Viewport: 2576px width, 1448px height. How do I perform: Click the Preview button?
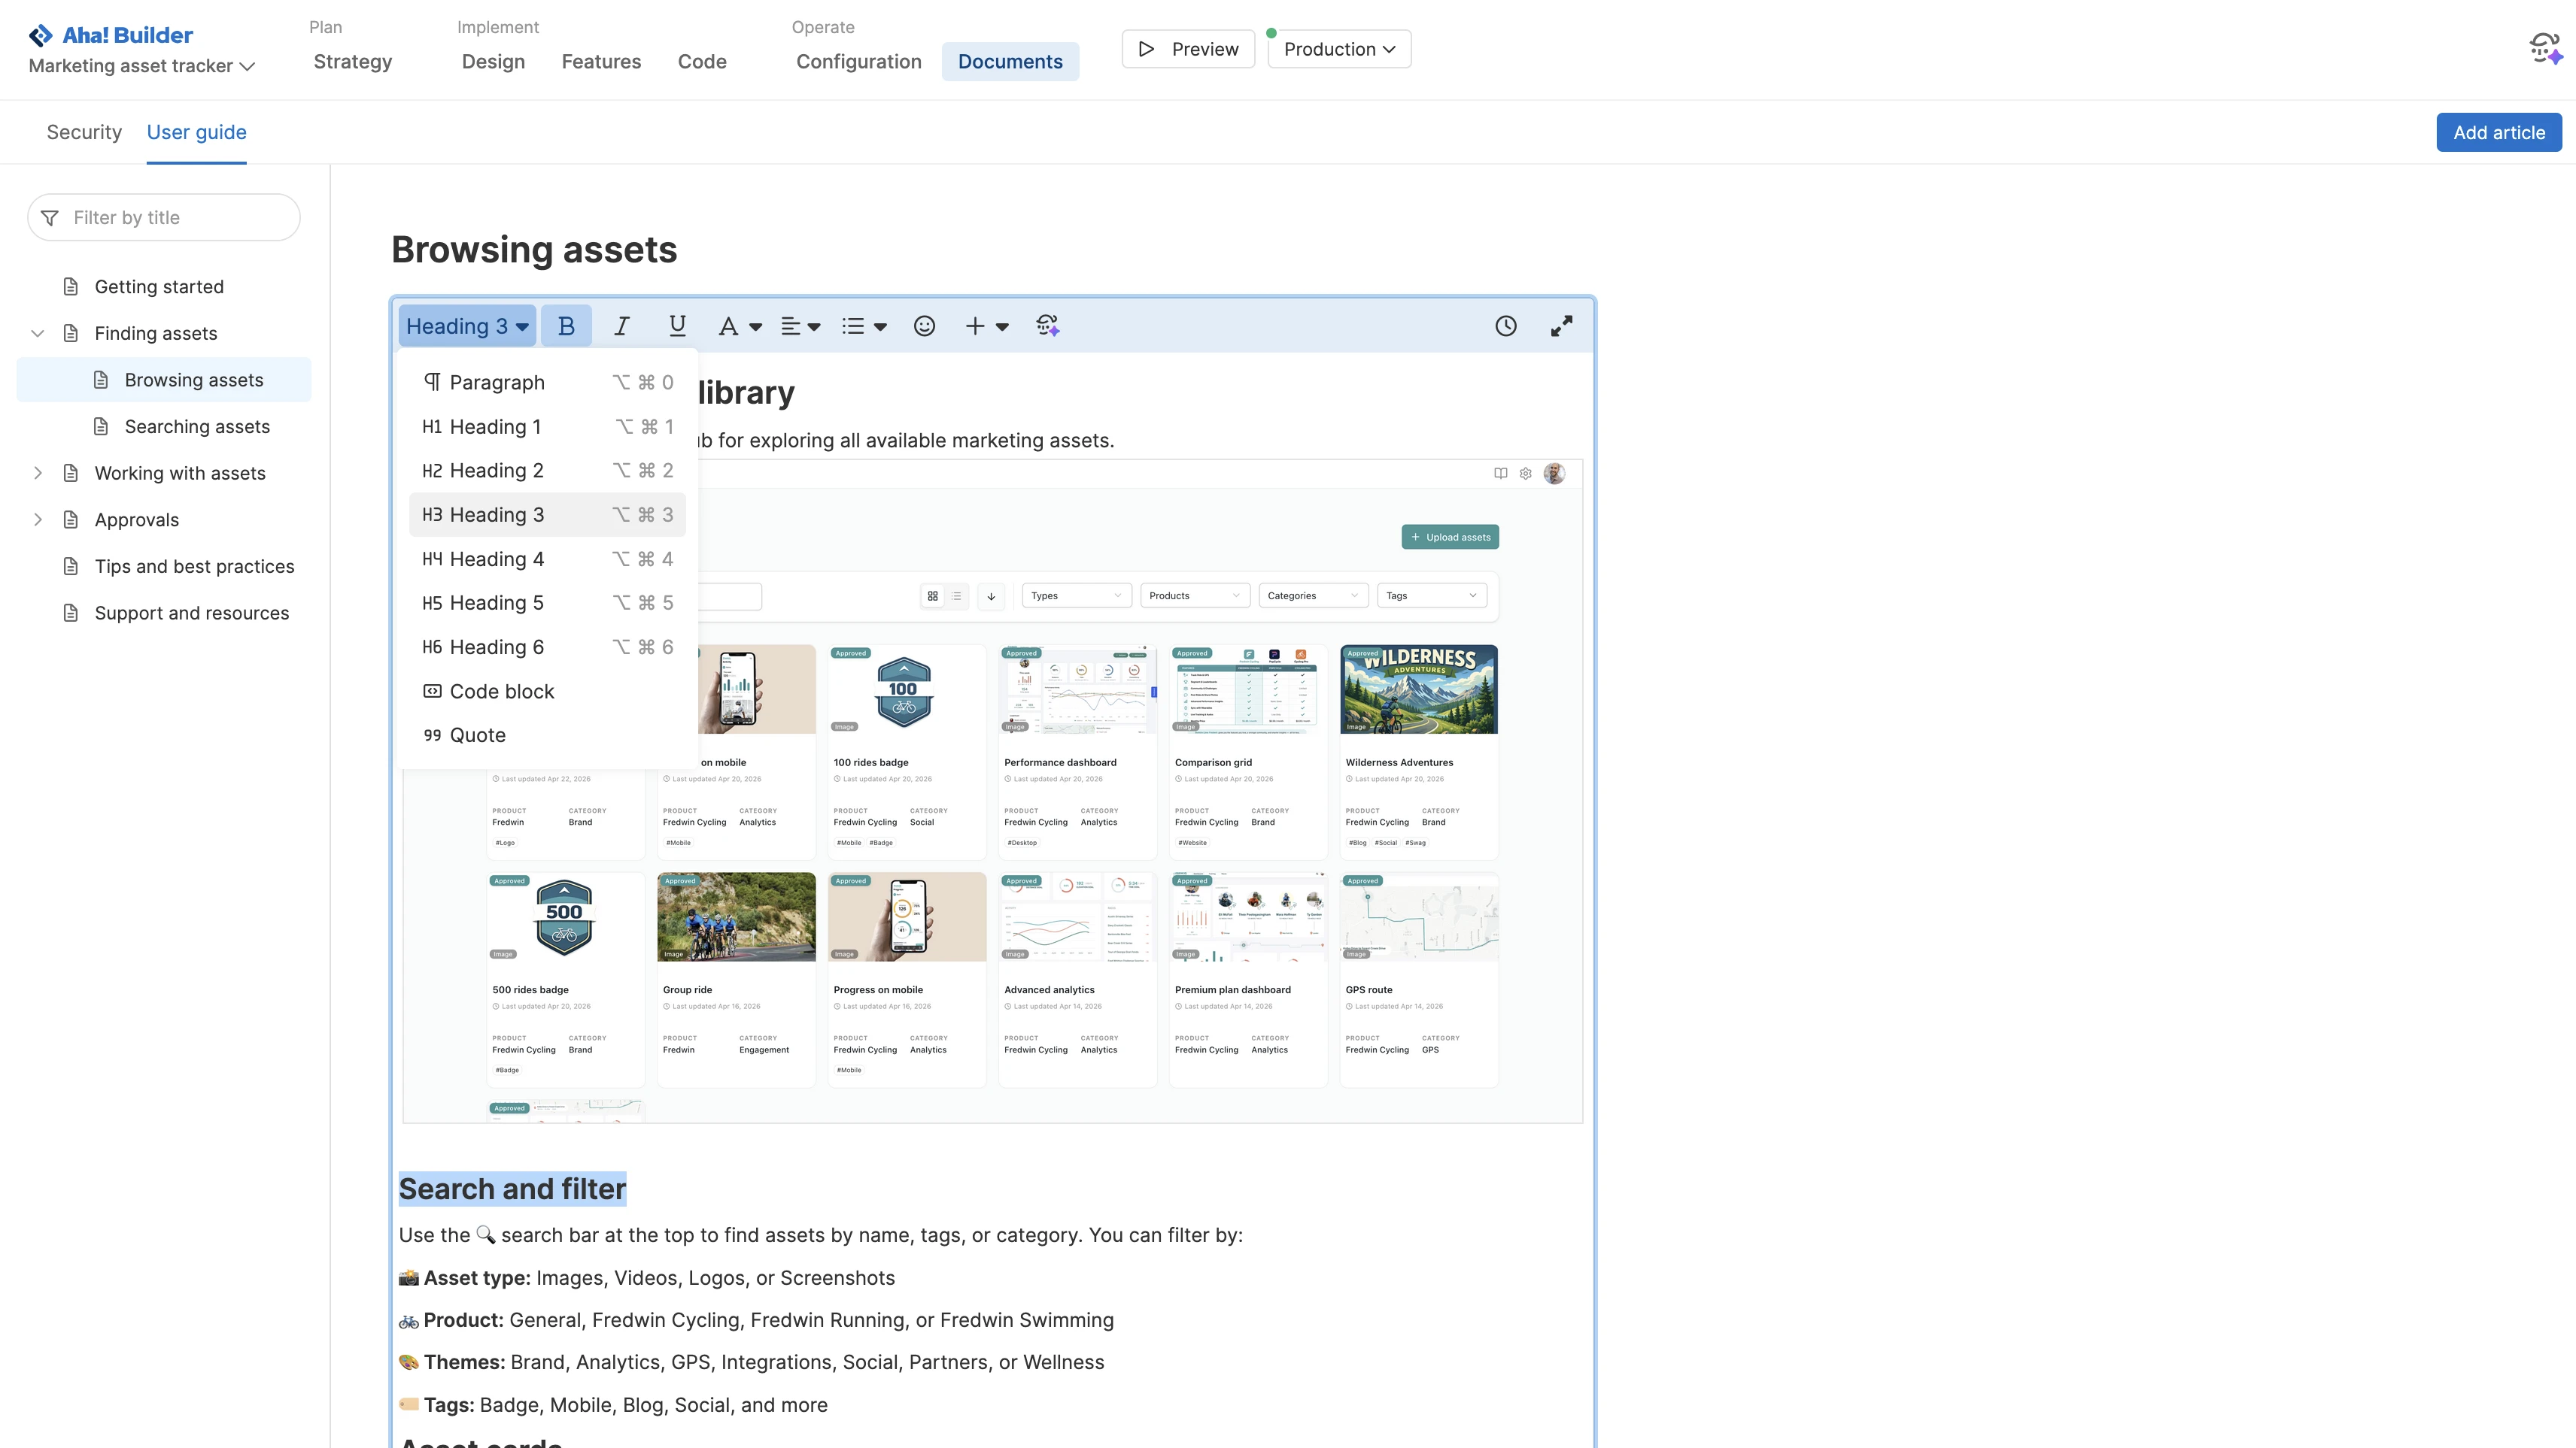1188,49
